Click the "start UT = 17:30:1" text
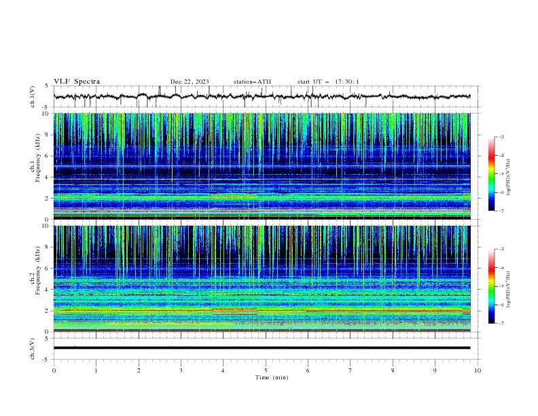 [x=328, y=82]
